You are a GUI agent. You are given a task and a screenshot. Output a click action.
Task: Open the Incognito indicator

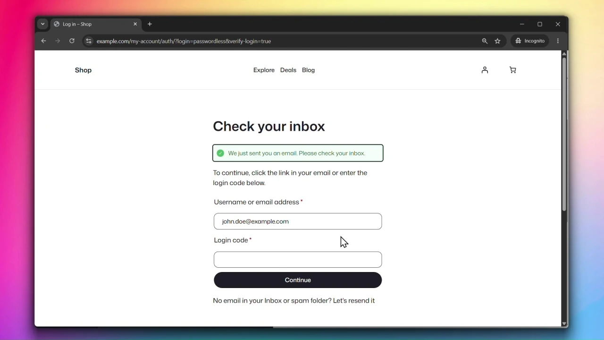click(x=530, y=41)
